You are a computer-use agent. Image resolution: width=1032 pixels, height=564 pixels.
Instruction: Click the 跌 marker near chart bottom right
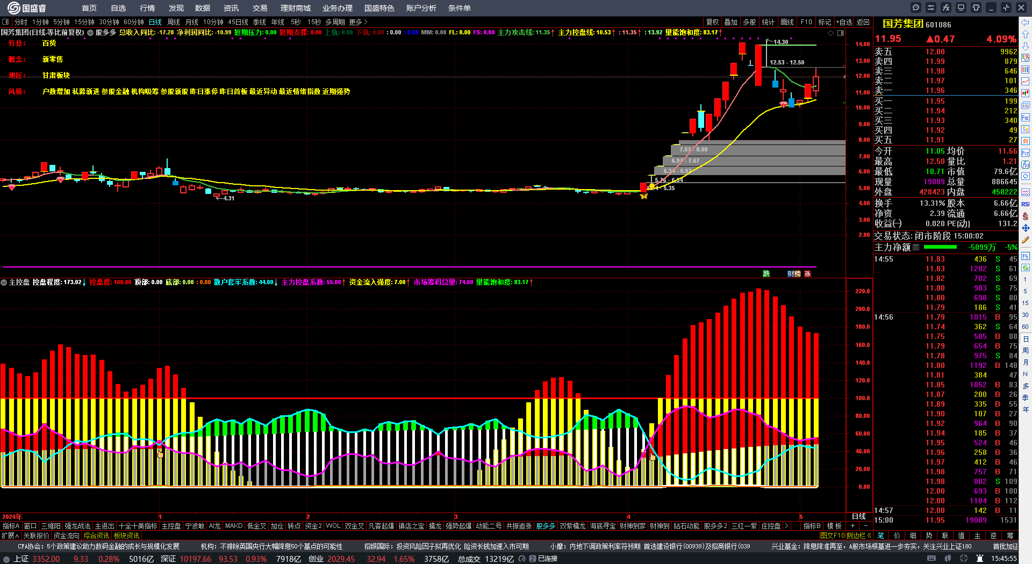[766, 274]
